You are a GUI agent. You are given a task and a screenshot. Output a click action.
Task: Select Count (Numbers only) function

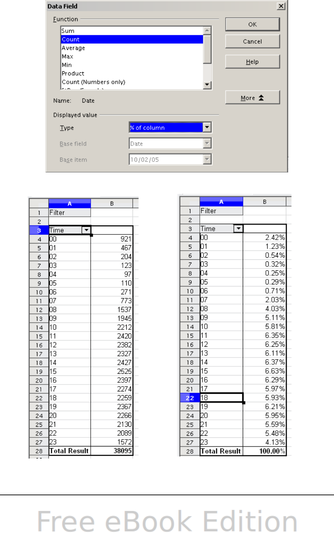click(132, 82)
